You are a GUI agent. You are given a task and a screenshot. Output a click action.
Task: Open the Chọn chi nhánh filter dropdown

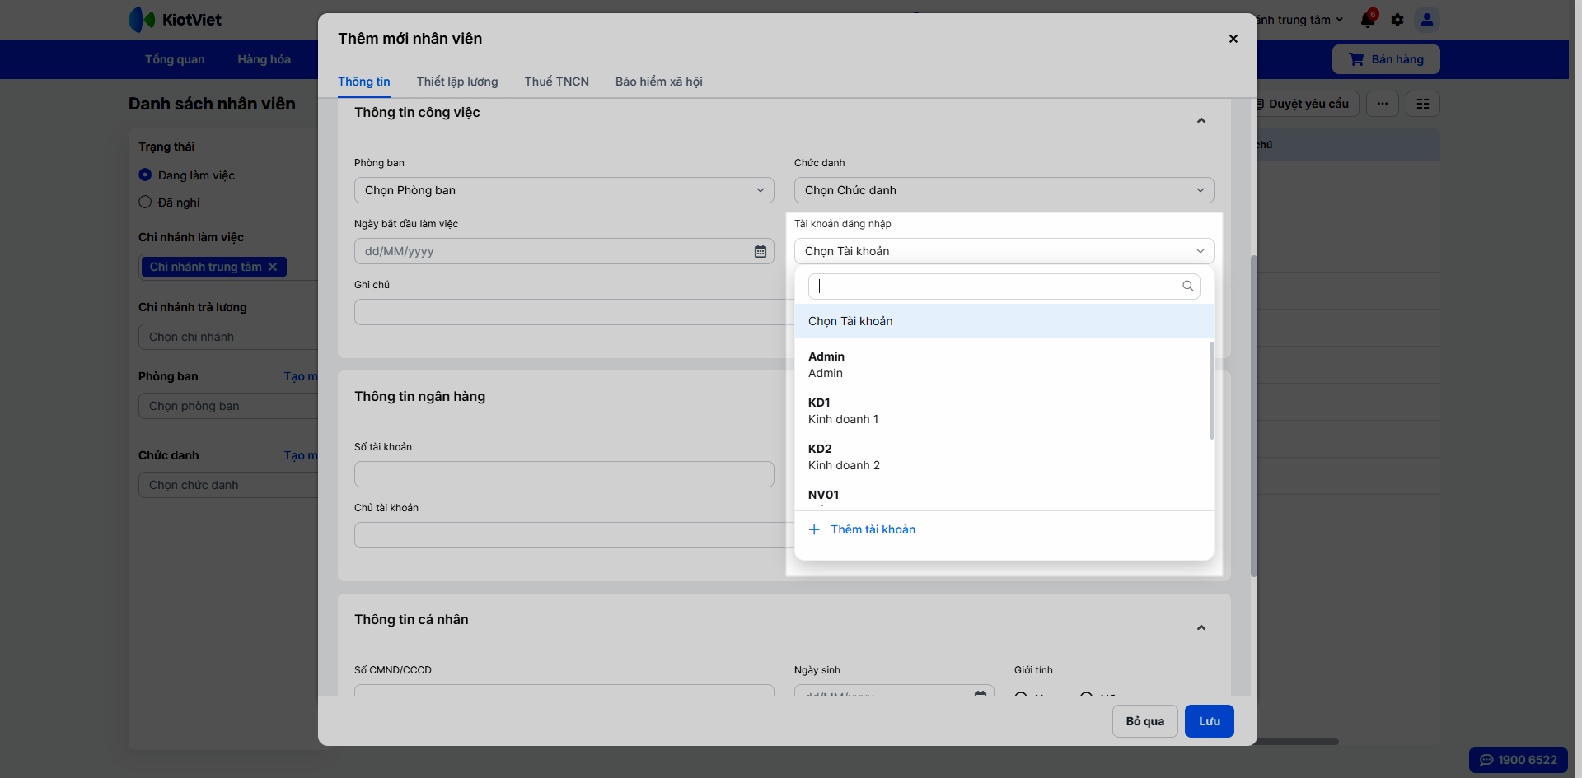pos(228,337)
